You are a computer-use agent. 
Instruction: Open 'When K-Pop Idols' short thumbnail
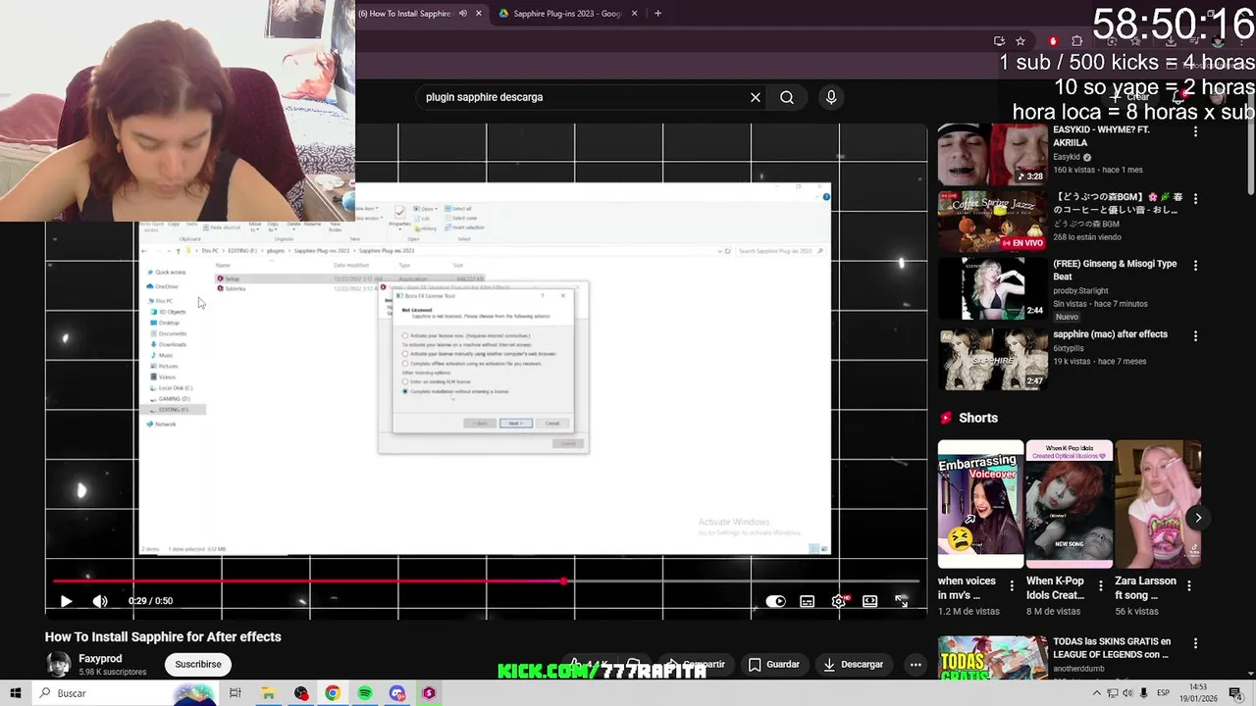[x=1069, y=504]
